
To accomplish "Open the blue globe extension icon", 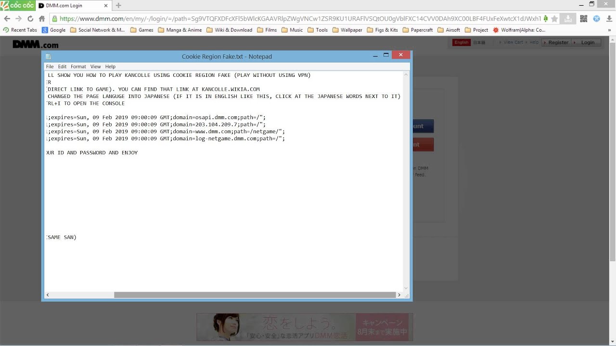I will [x=596, y=19].
